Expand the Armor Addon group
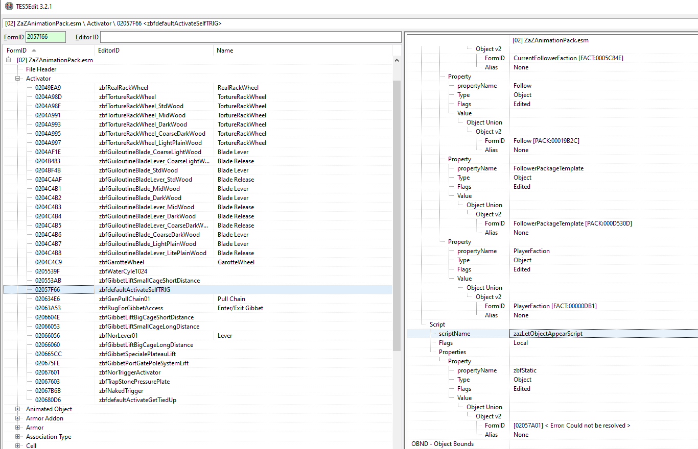Screen dimensions: 698x449 pos(18,418)
